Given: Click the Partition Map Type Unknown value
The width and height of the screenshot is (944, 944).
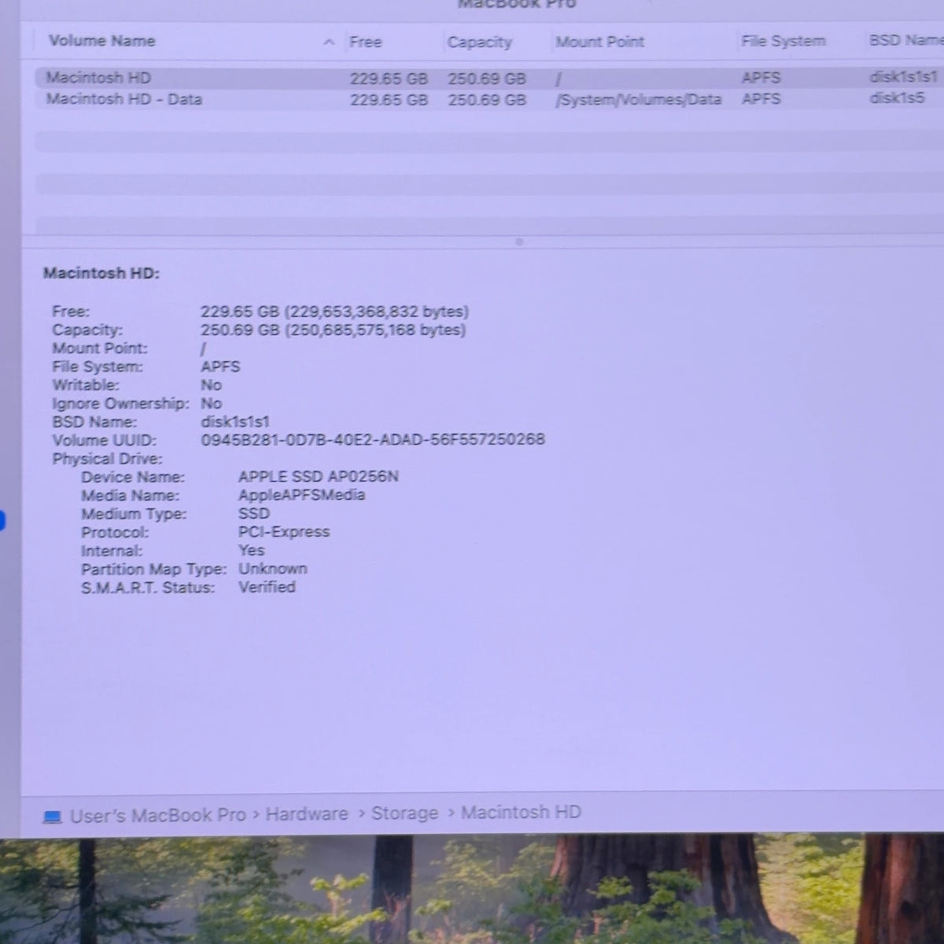Looking at the screenshot, I should coord(273,568).
